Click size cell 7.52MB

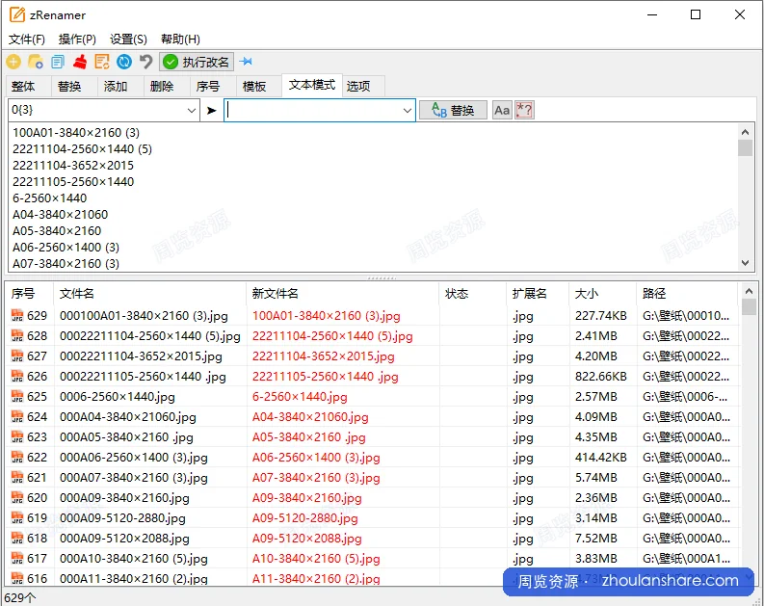coord(596,539)
